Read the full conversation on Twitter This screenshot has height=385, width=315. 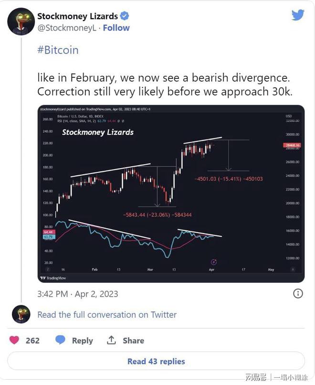tap(107, 314)
